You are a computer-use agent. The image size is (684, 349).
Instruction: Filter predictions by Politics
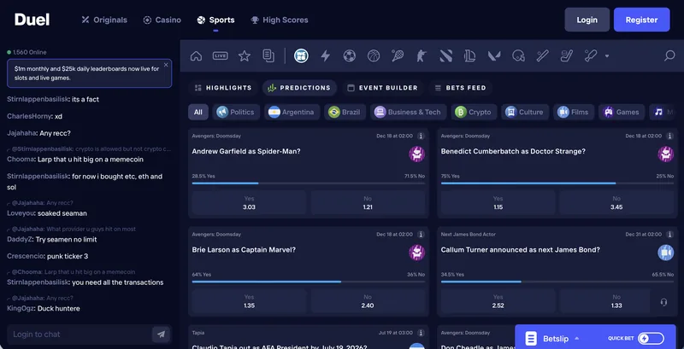pos(236,112)
